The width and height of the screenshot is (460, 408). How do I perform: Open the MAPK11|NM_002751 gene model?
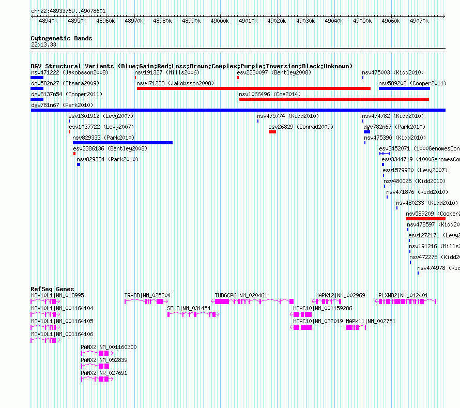tap(356, 327)
